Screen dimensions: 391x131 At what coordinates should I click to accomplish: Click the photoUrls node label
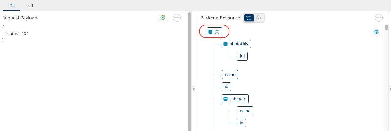coord(239,44)
